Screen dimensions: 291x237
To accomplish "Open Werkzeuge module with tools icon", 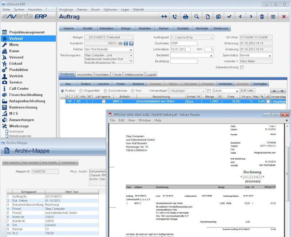I will pyautogui.click(x=19, y=126).
